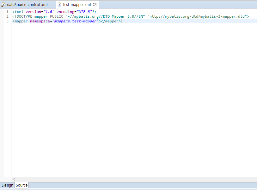The height and width of the screenshot is (190, 257).
Task: Switch to dataSource-context.xml editor tab
Action: click(27, 5)
